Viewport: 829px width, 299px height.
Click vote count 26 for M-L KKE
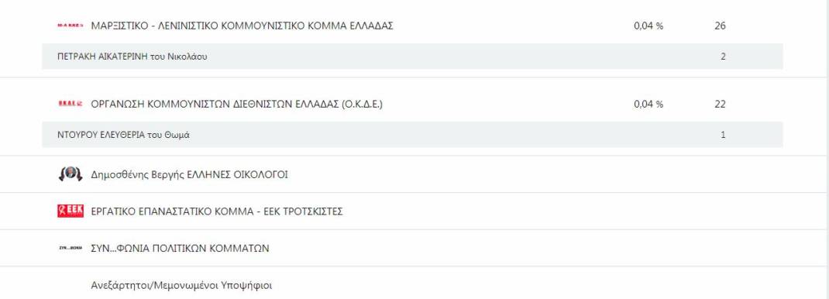tap(720, 26)
